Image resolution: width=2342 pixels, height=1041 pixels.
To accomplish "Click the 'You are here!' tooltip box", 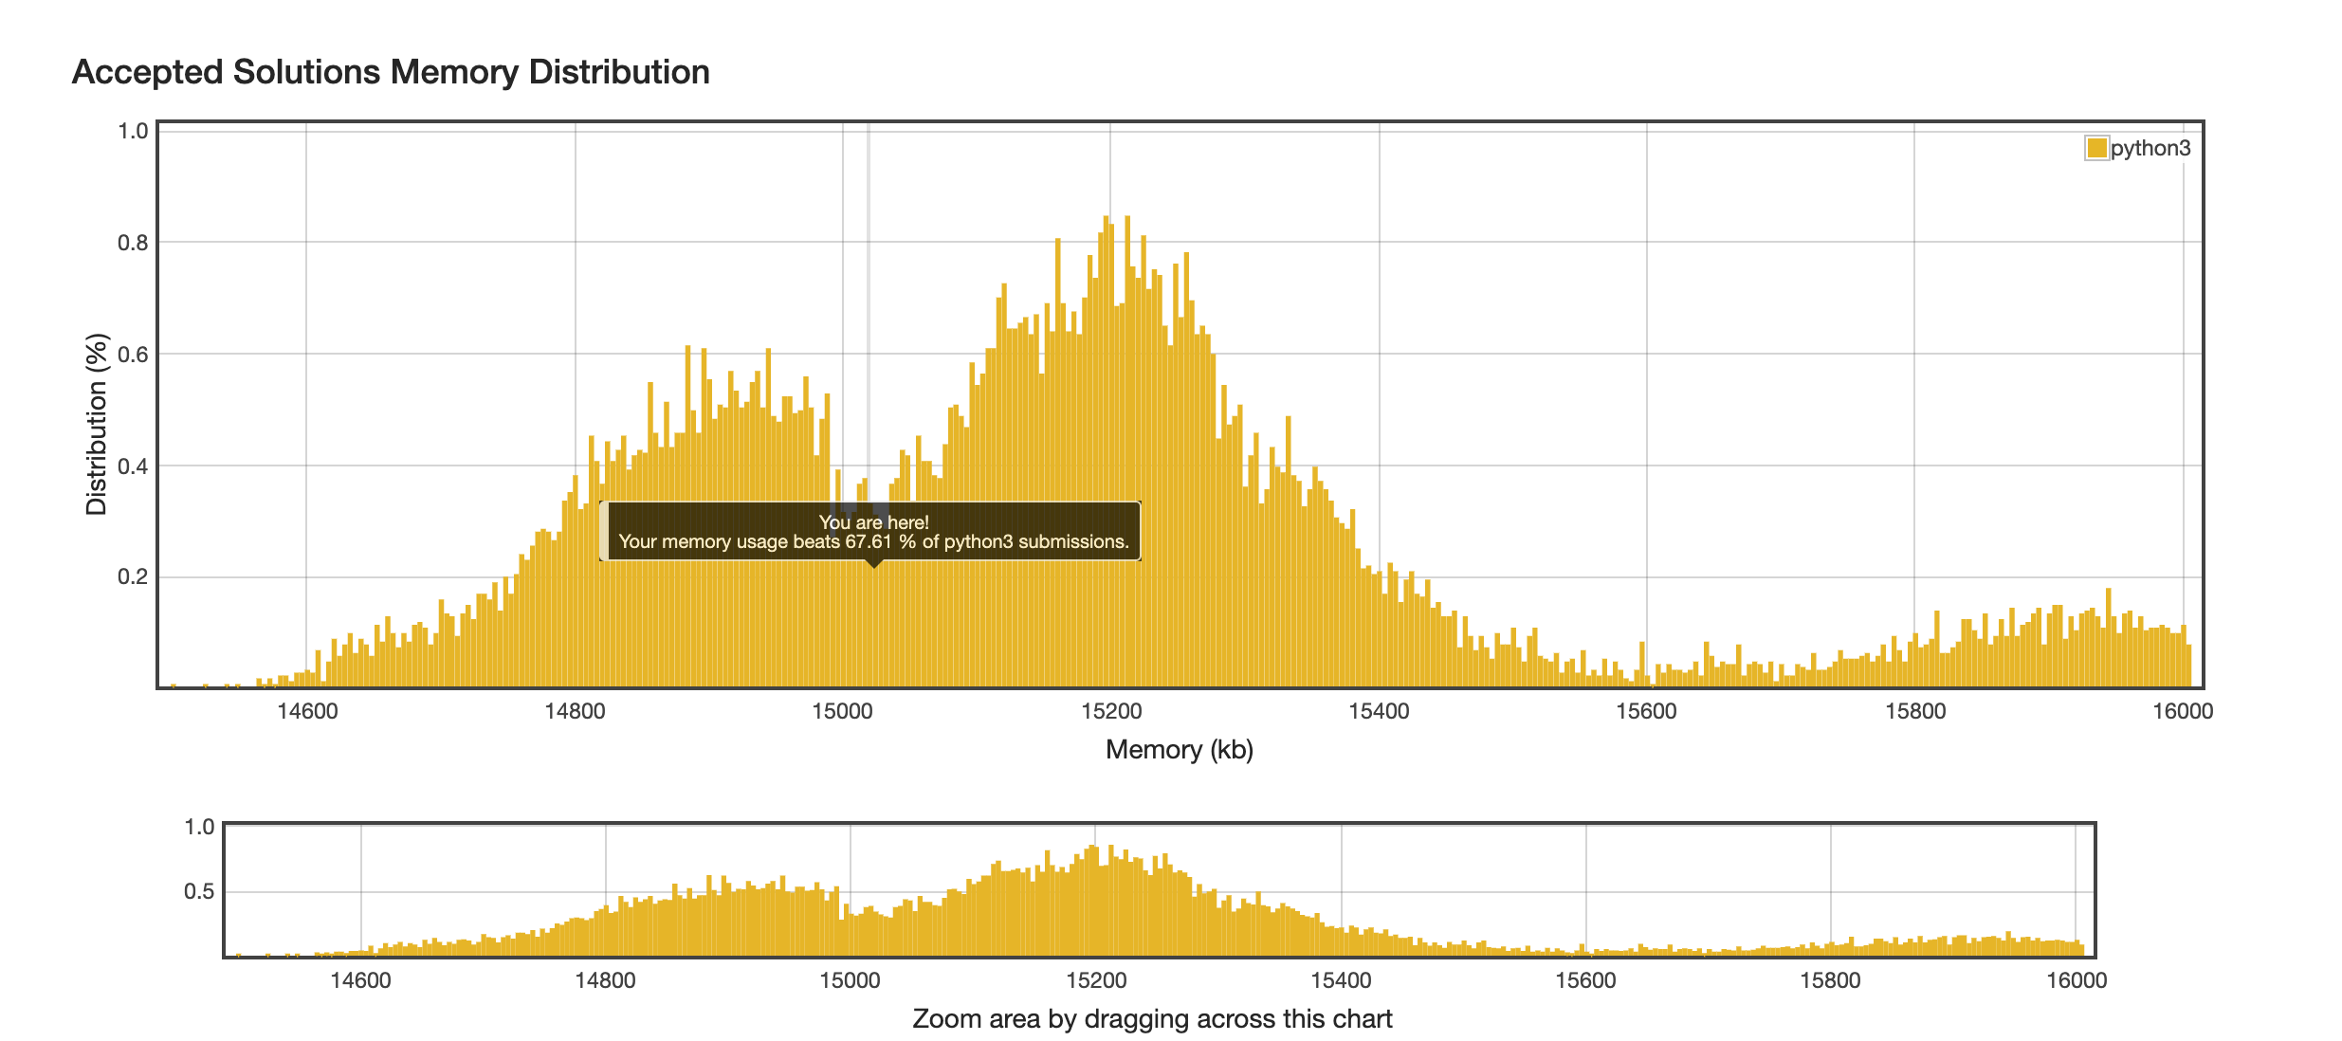I will [872, 531].
